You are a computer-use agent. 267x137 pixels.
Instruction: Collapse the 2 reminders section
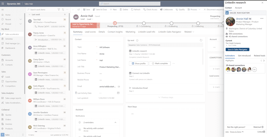(x=115, y=122)
